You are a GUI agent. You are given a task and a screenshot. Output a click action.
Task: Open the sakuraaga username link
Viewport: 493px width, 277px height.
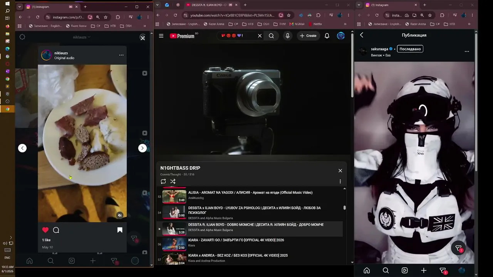[x=379, y=49]
